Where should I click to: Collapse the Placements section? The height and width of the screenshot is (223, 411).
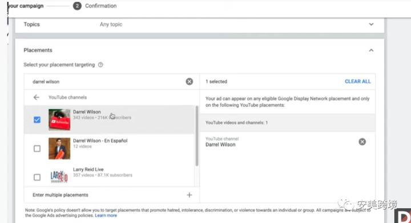pos(371,50)
